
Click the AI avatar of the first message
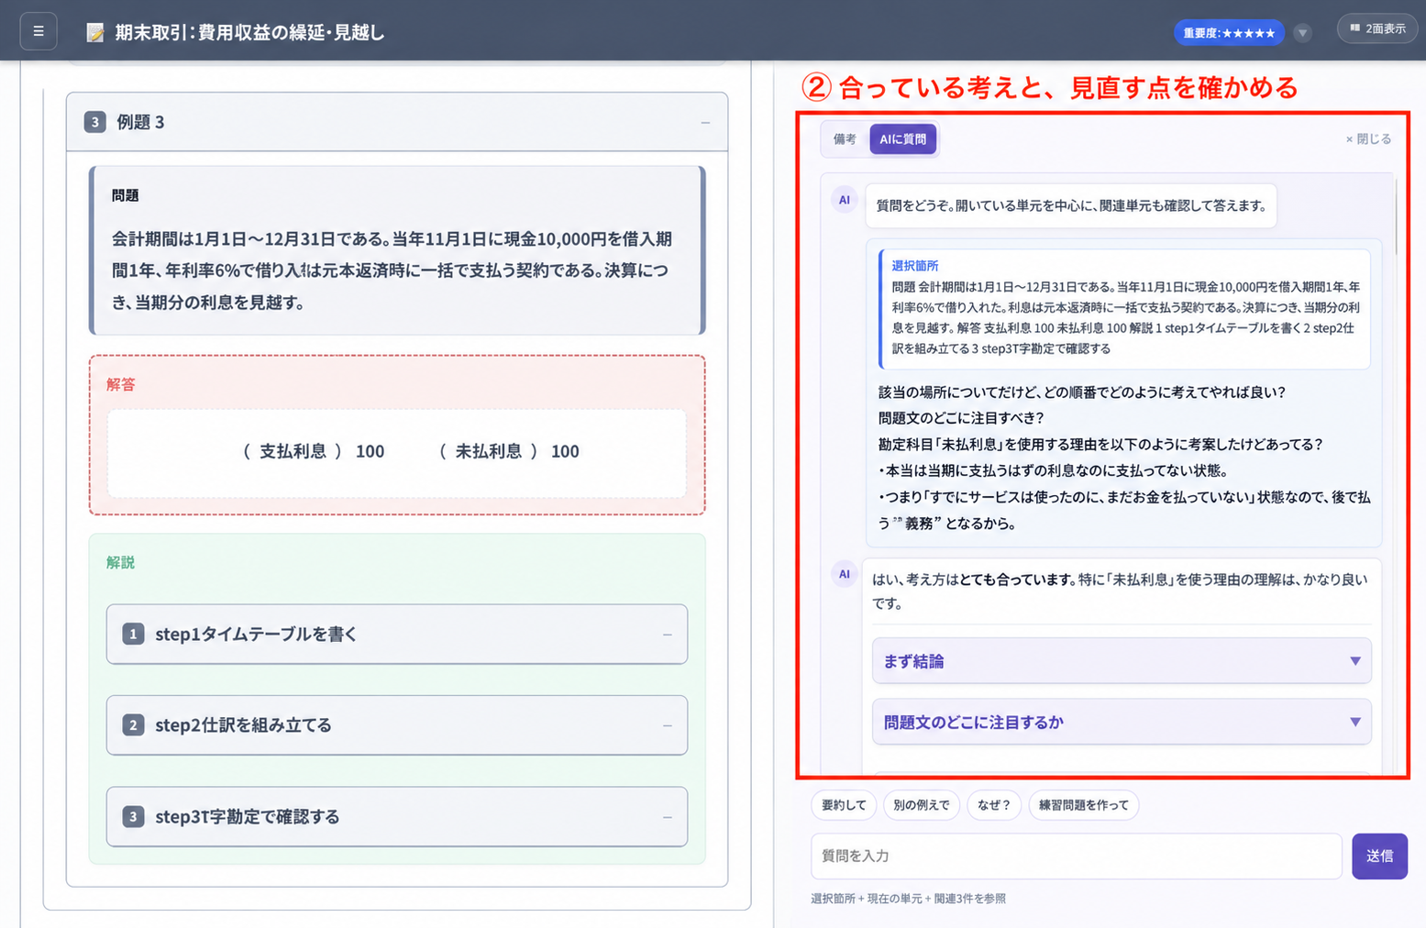(845, 200)
